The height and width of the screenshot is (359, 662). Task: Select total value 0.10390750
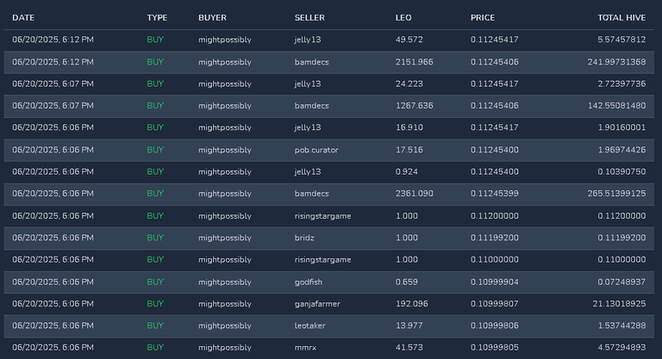621,171
